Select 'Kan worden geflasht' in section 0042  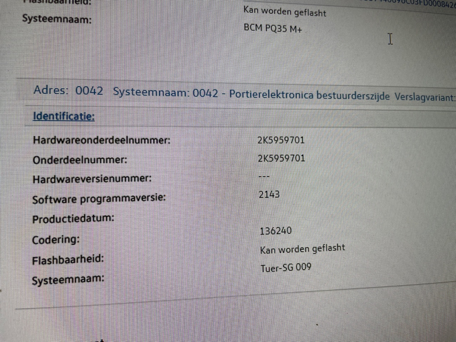pos(302,249)
